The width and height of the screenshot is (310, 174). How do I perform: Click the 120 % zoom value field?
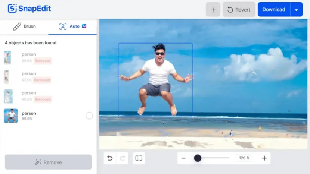pyautogui.click(x=244, y=158)
